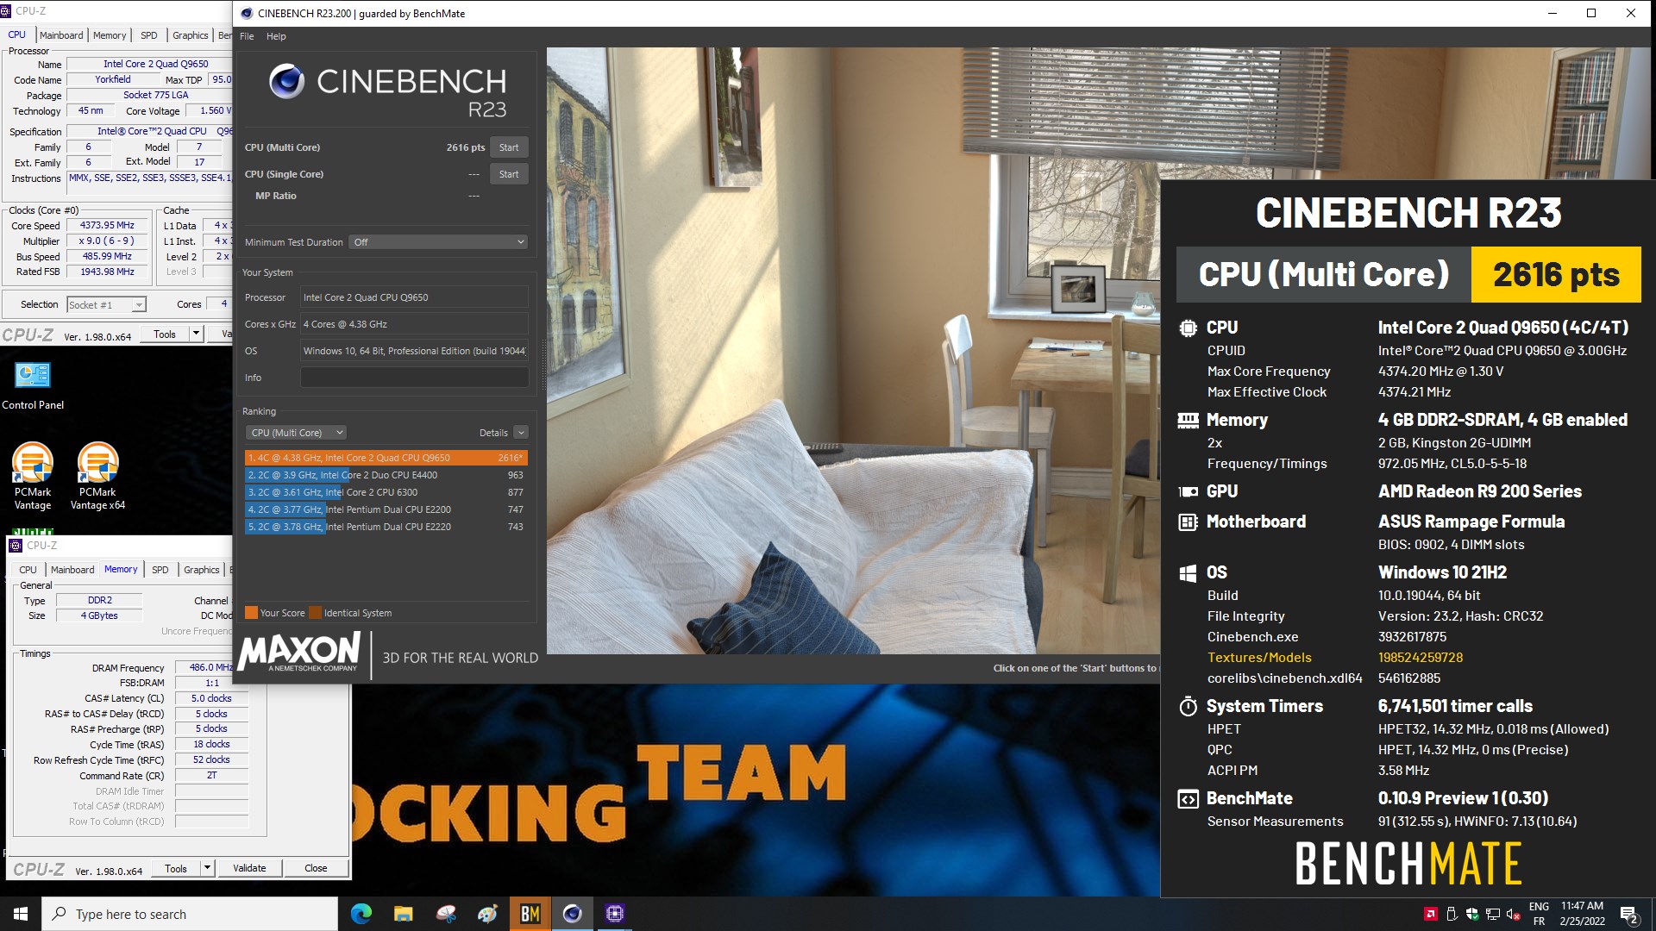Viewport: 1656px width, 931px height.
Task: Open Minimum Test Duration dropdown
Action: pyautogui.click(x=438, y=242)
